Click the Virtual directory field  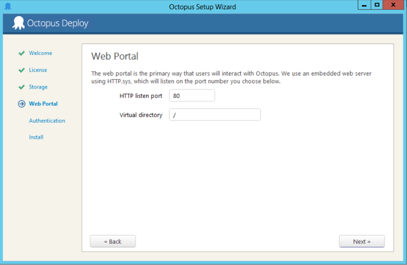click(x=215, y=115)
